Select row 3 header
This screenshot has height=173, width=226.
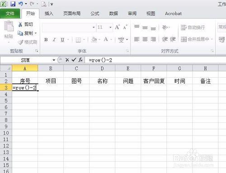6,88
